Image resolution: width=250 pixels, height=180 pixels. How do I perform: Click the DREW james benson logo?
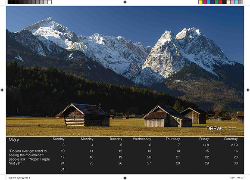pyautogui.click(x=221, y=128)
